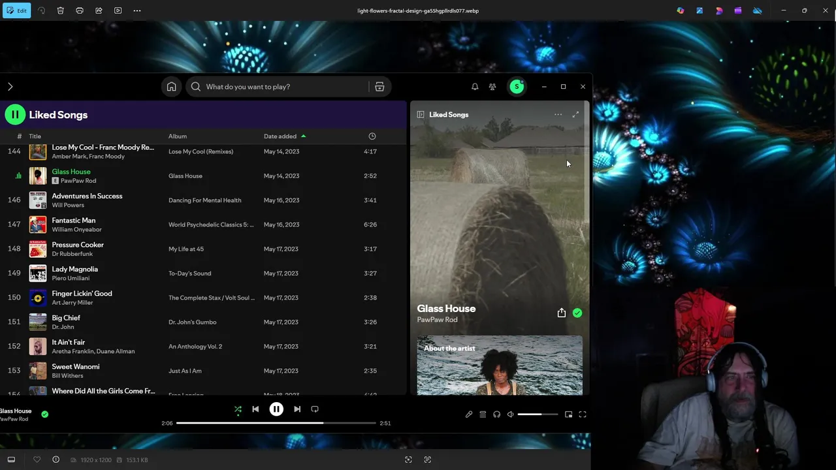Open Microsoft Copilot icon in Photos title bar
Image resolution: width=836 pixels, height=470 pixels.
pos(681,10)
